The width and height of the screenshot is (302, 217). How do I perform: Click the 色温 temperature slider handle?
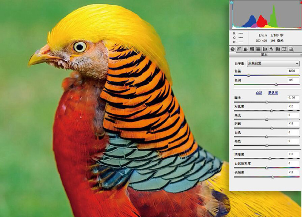point(248,75)
